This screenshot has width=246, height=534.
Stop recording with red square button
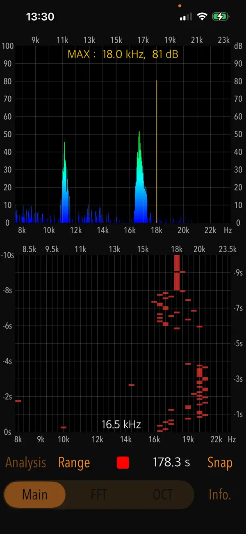123,463
